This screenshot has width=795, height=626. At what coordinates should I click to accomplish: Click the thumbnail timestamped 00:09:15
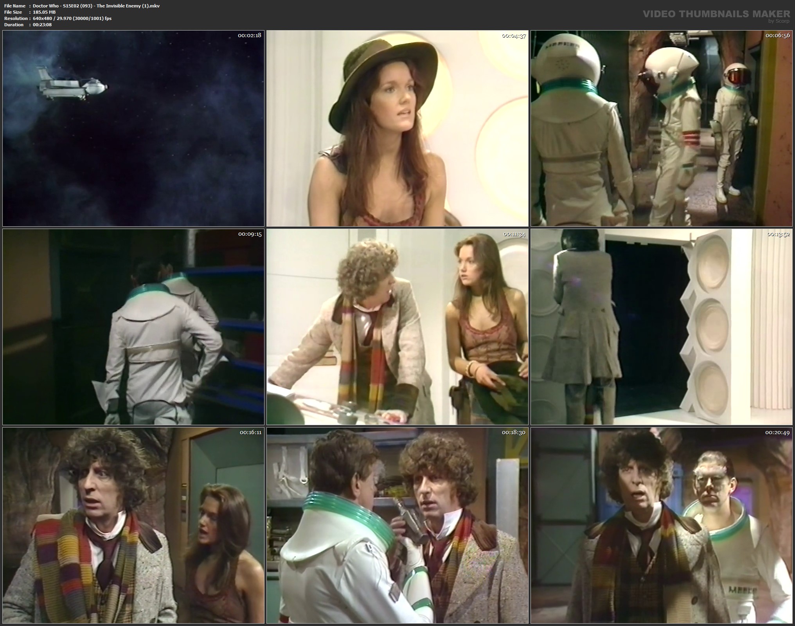133,327
